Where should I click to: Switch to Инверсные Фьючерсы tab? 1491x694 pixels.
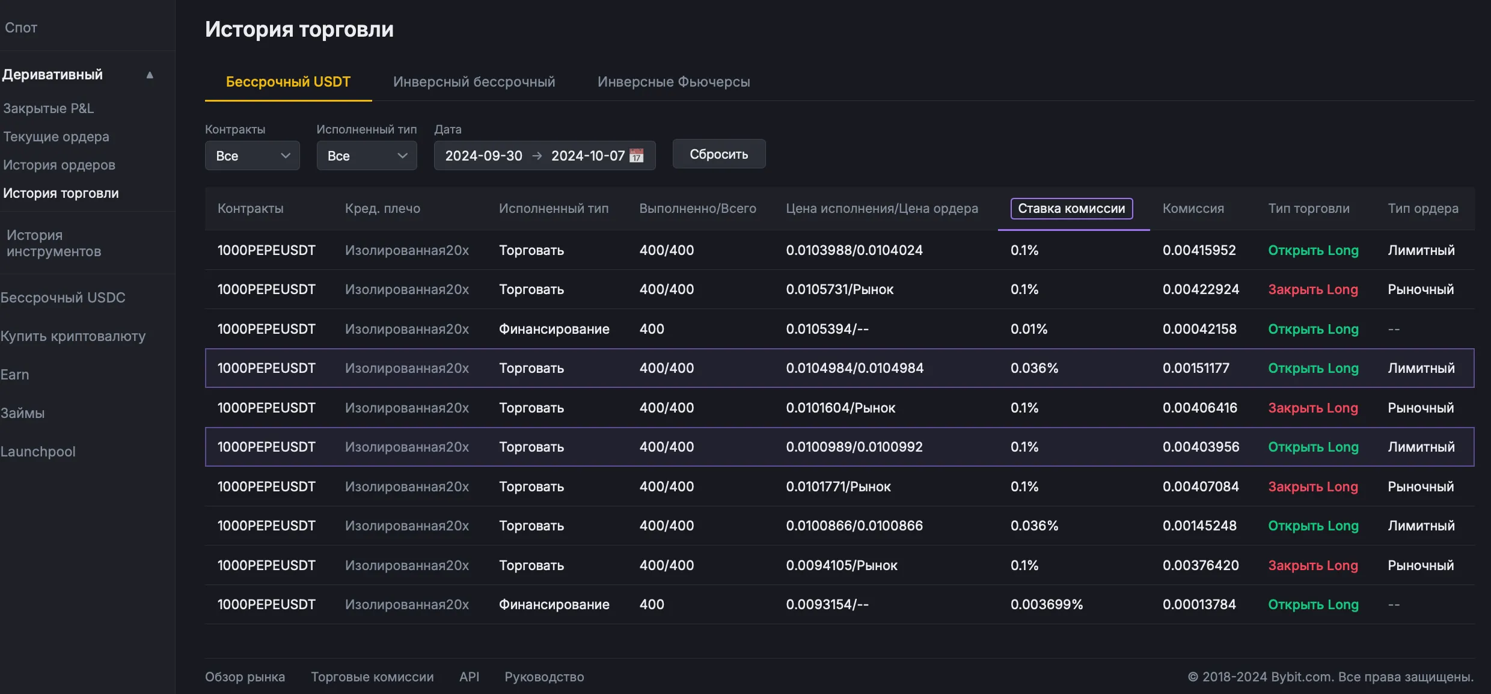coord(673,82)
